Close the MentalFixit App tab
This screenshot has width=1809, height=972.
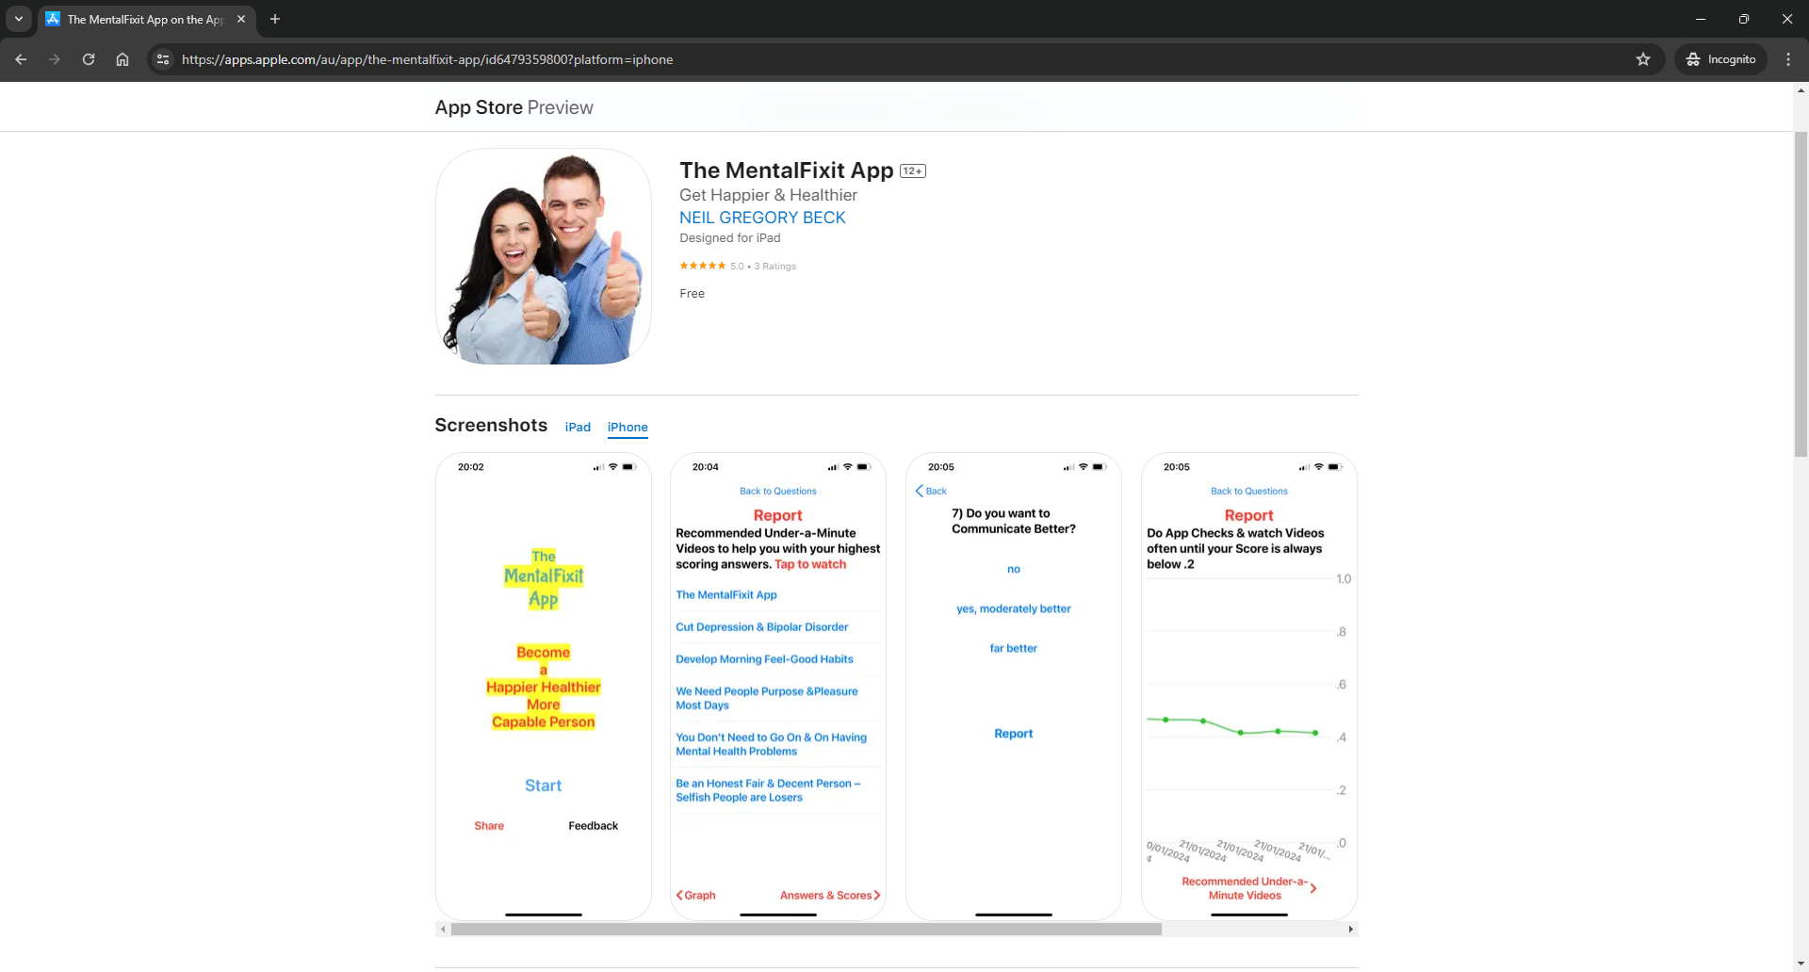(241, 19)
